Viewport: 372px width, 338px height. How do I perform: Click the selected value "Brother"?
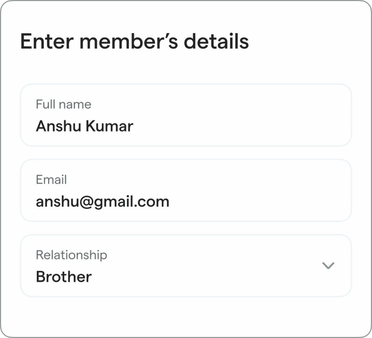point(64,277)
